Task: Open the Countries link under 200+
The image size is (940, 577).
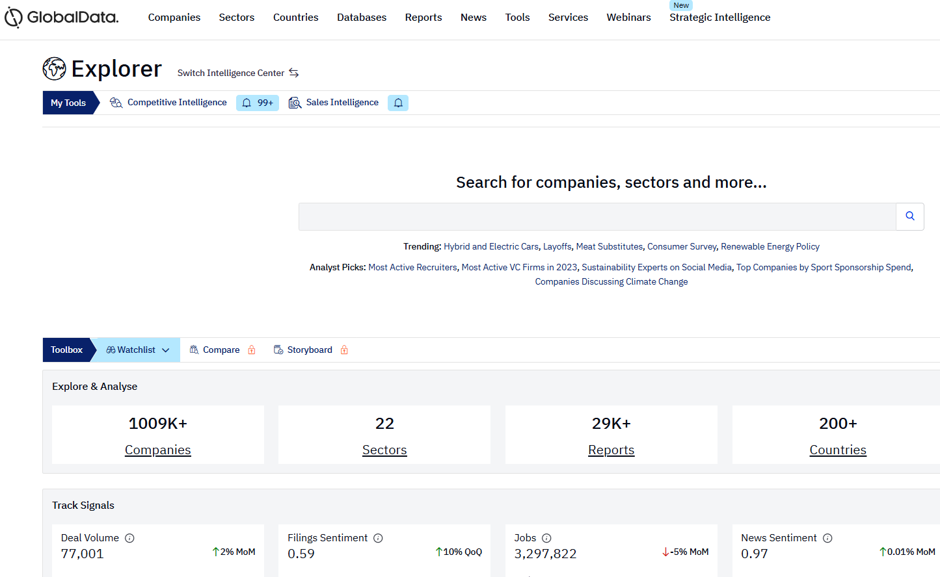Action: tap(838, 450)
